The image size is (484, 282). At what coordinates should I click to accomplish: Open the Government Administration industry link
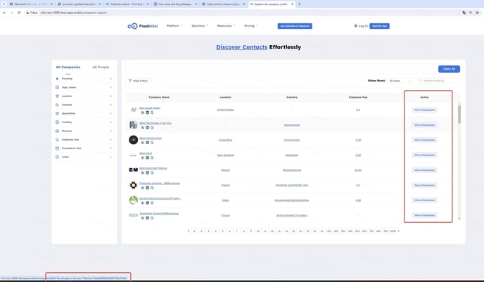click(292, 200)
